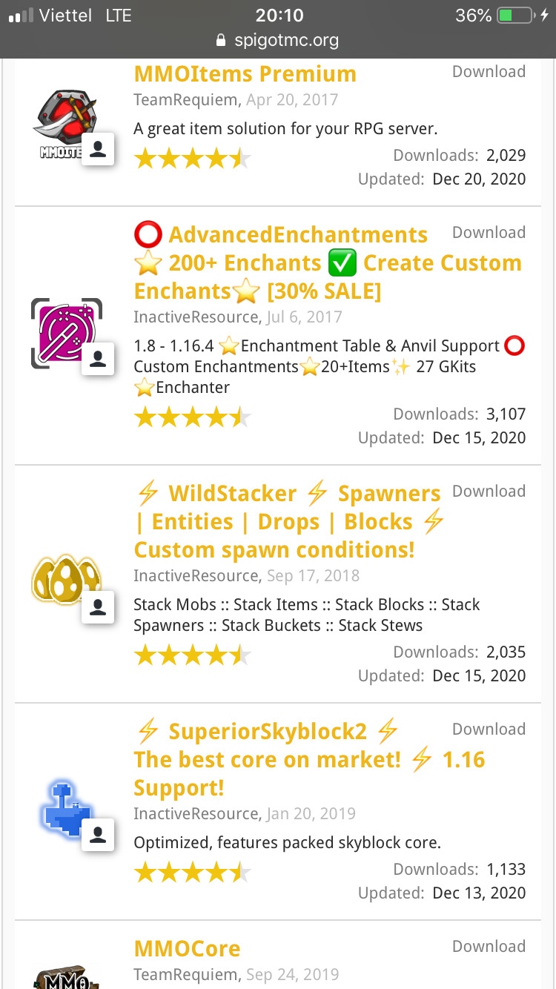Tap Download for WildStacker
The image size is (556, 989).
pyautogui.click(x=489, y=492)
